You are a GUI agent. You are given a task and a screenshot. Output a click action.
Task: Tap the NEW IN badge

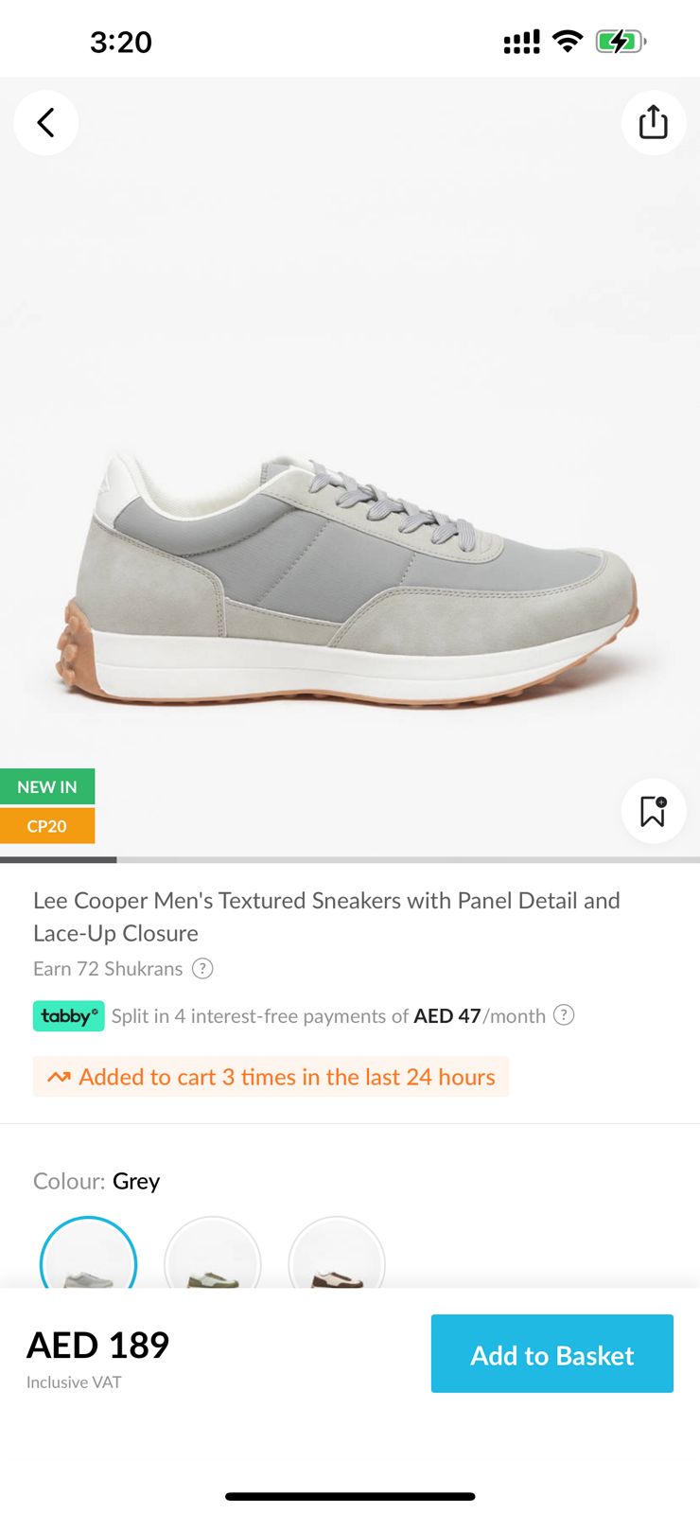tap(47, 786)
